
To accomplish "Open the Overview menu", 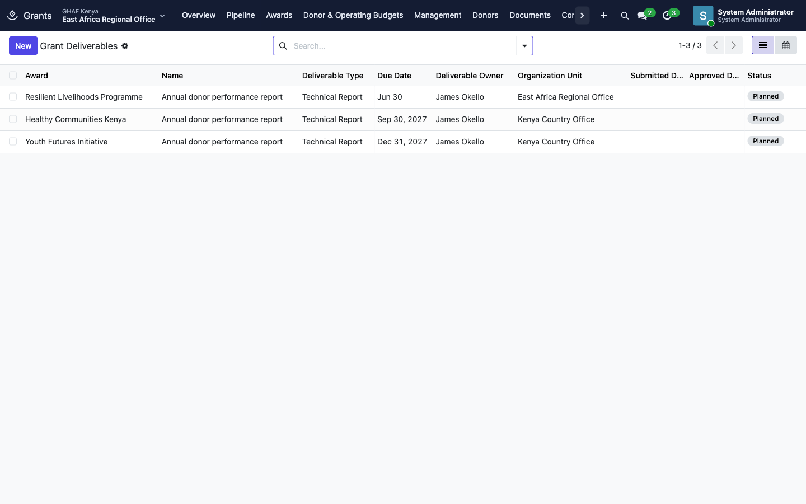I will click(x=199, y=16).
